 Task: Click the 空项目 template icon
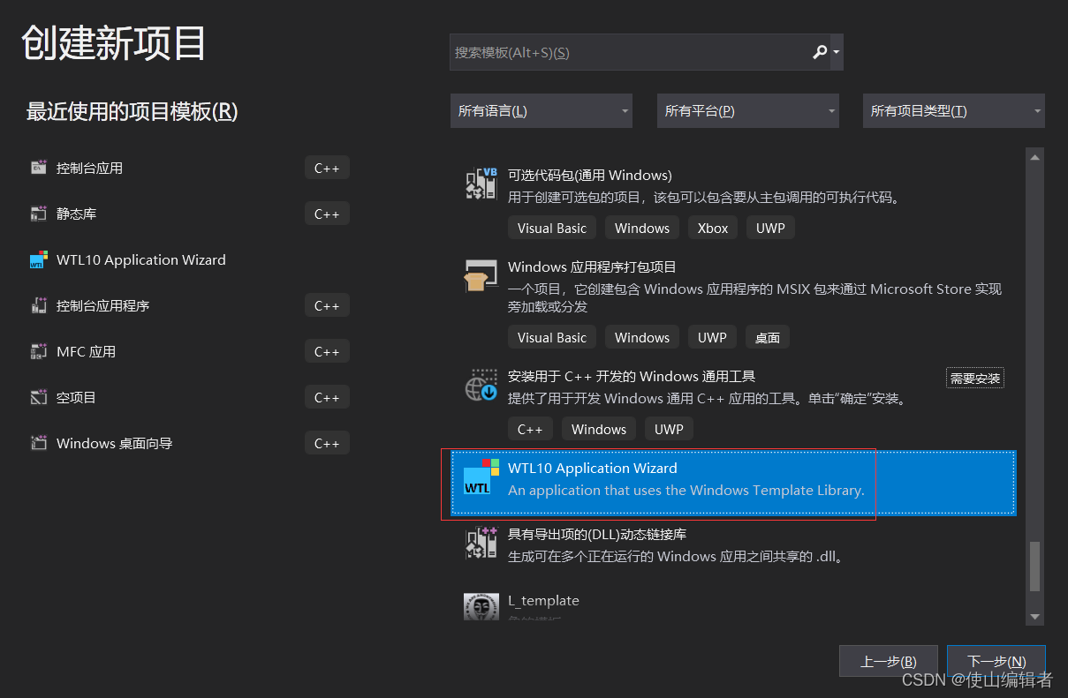pos(40,396)
